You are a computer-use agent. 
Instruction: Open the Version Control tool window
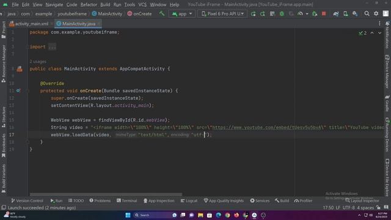pos(27,200)
